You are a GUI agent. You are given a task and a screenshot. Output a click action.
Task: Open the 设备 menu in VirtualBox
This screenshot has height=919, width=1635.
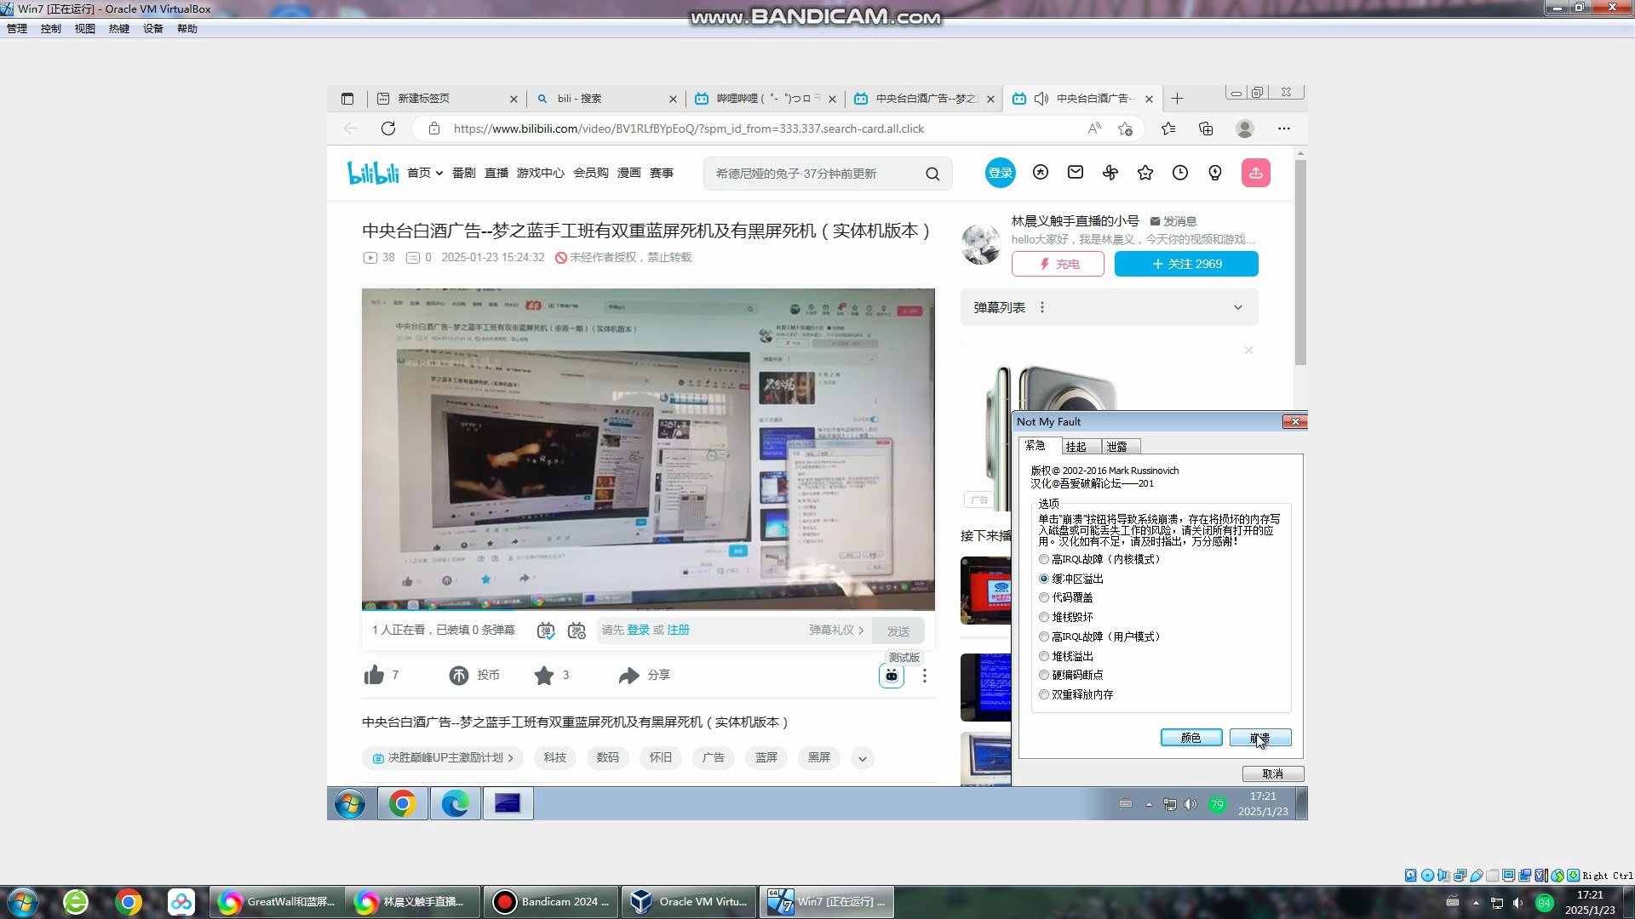(152, 28)
